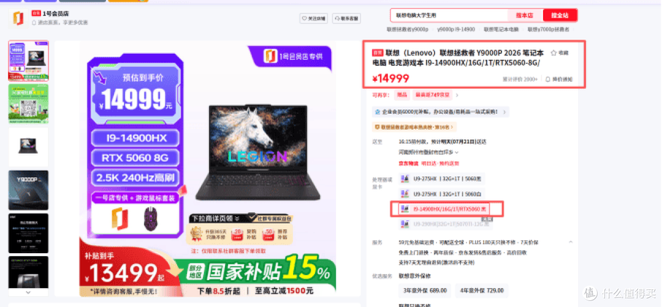Image resolution: width=662 pixels, height=307 pixels.
Task: Open suggested search y9000p i9-14900
Action: coord(456,29)
